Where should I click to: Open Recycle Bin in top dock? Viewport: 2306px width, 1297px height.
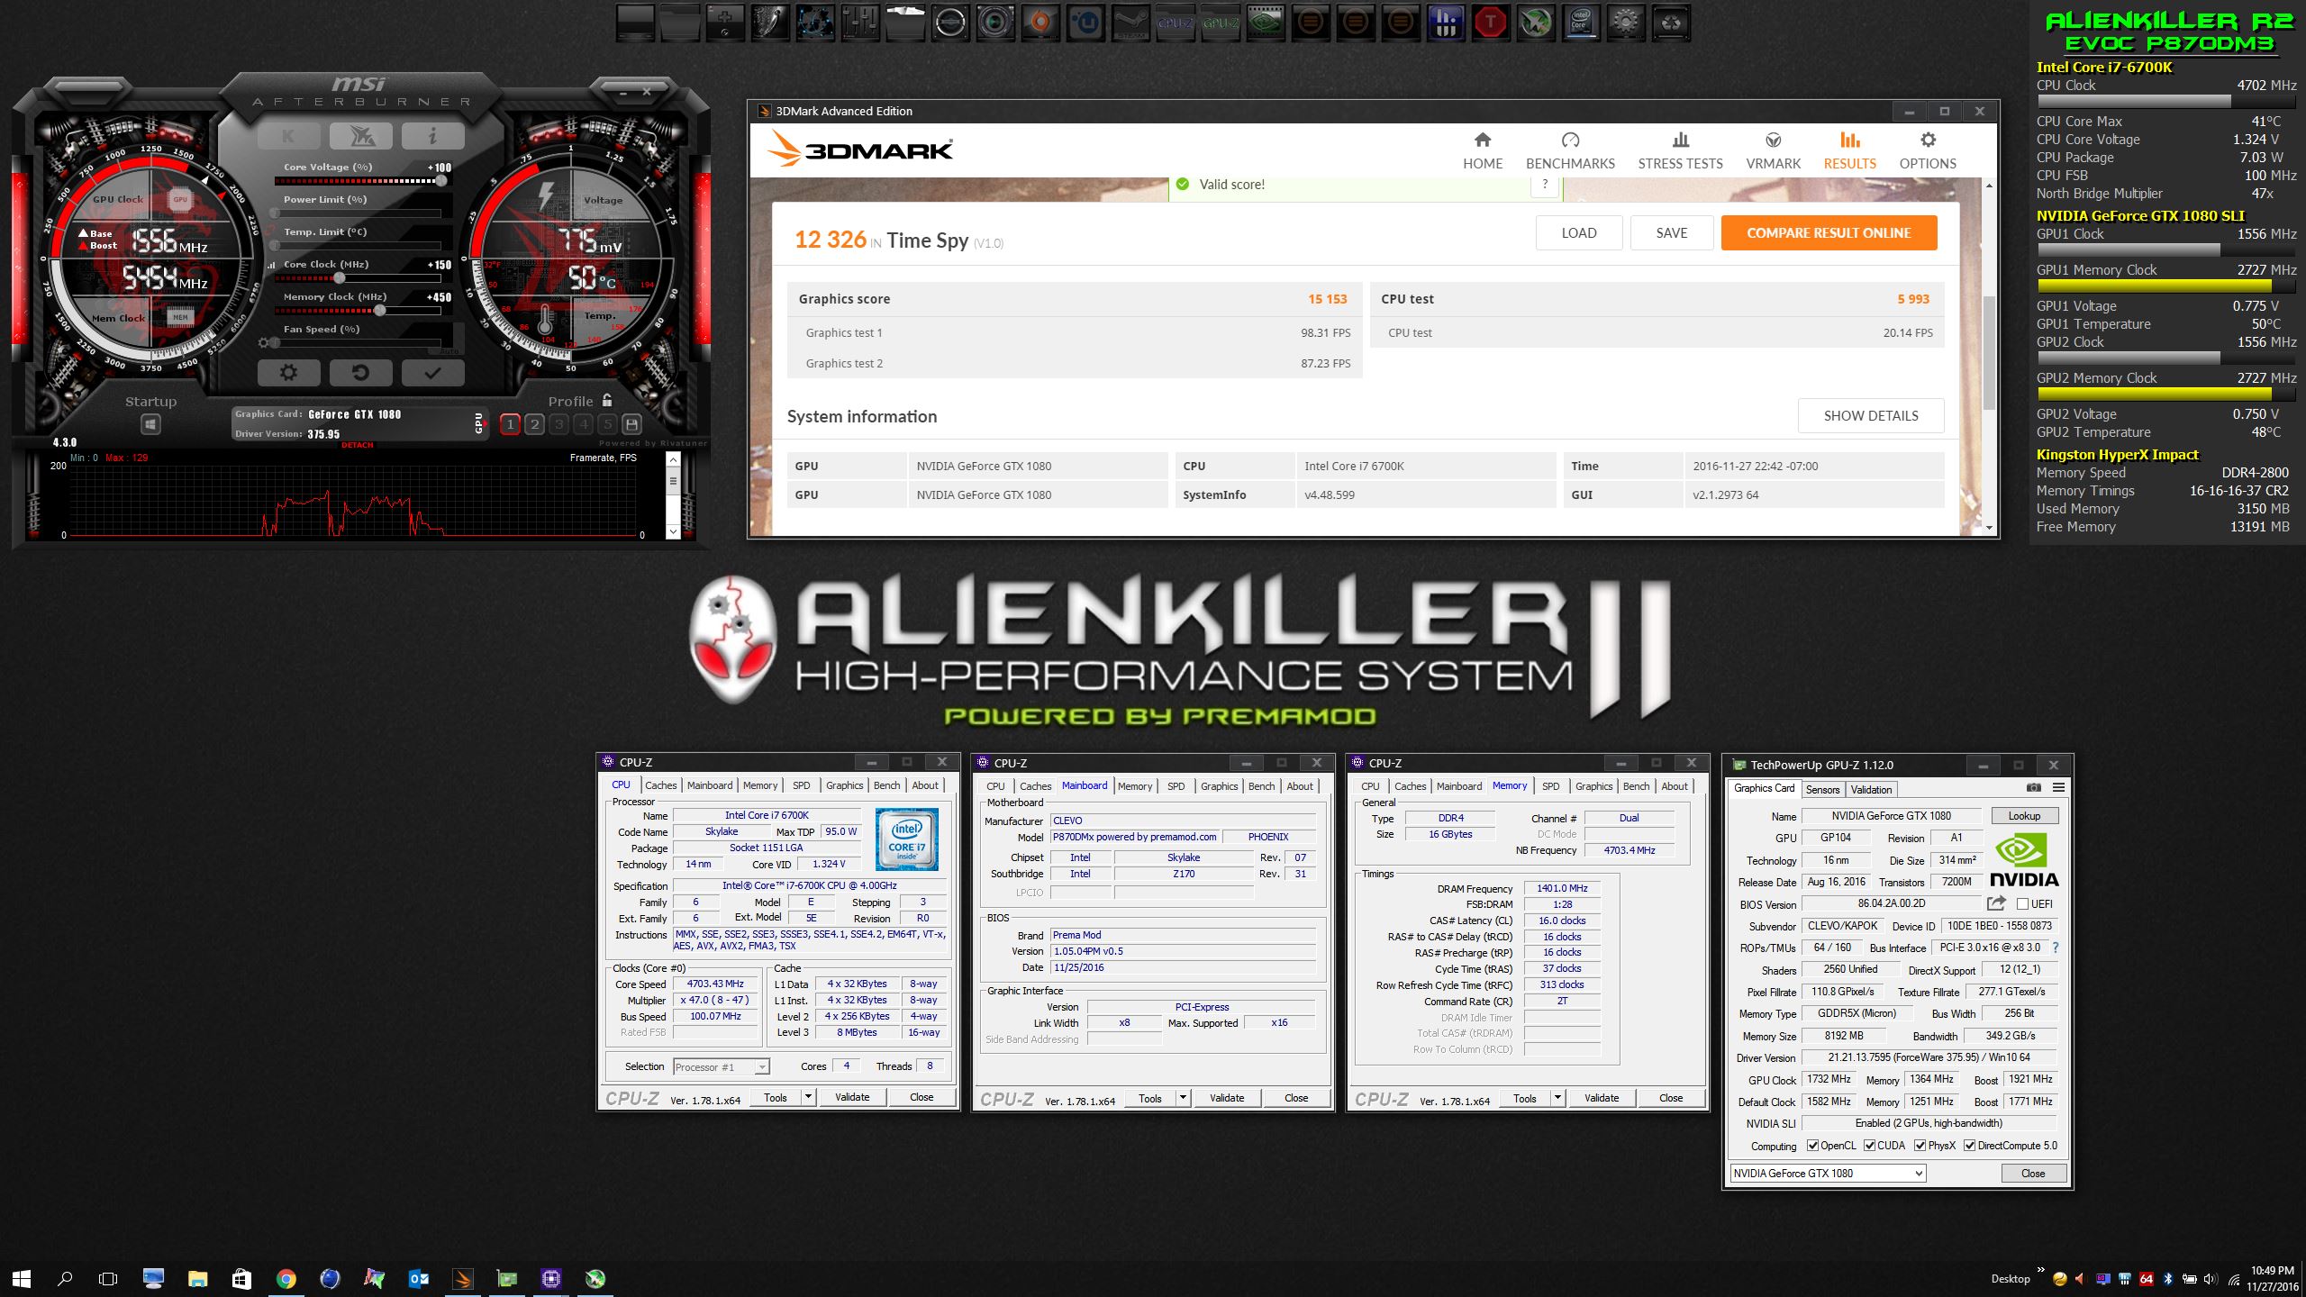1671,23
